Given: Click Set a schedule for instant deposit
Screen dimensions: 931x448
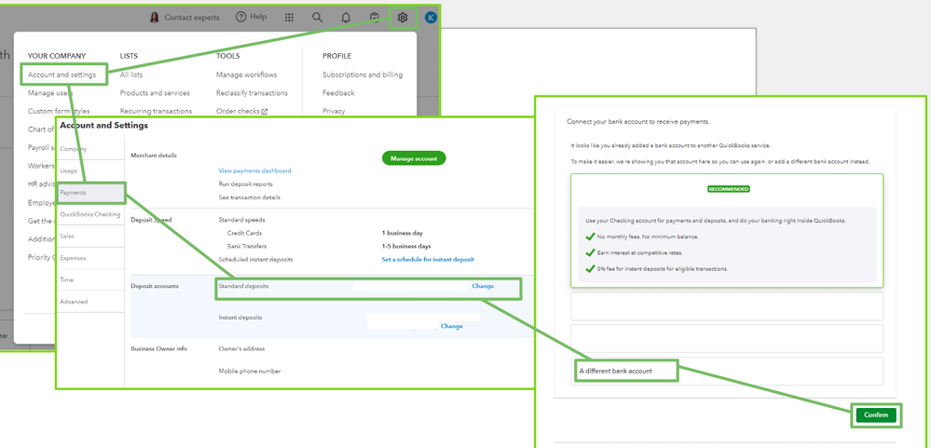Looking at the screenshot, I should 428,259.
